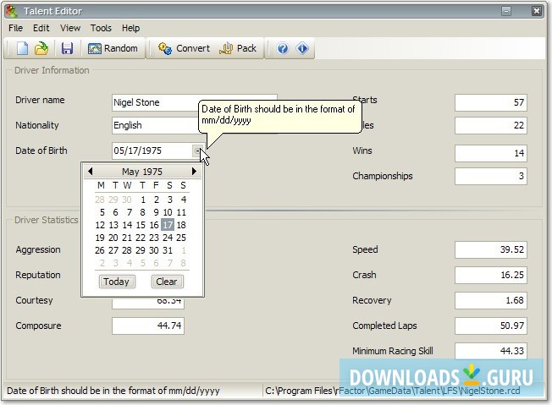Click the Talent Editor title bar app icon
This screenshot has height=405, width=552.
pos(12,11)
